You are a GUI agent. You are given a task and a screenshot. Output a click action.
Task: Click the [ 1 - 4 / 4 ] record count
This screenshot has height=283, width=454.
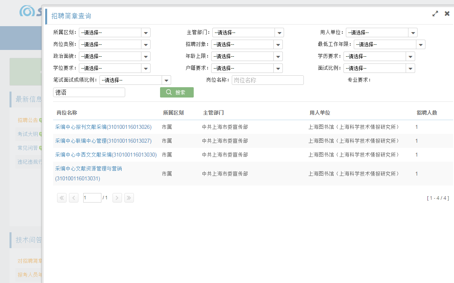tap(438, 198)
